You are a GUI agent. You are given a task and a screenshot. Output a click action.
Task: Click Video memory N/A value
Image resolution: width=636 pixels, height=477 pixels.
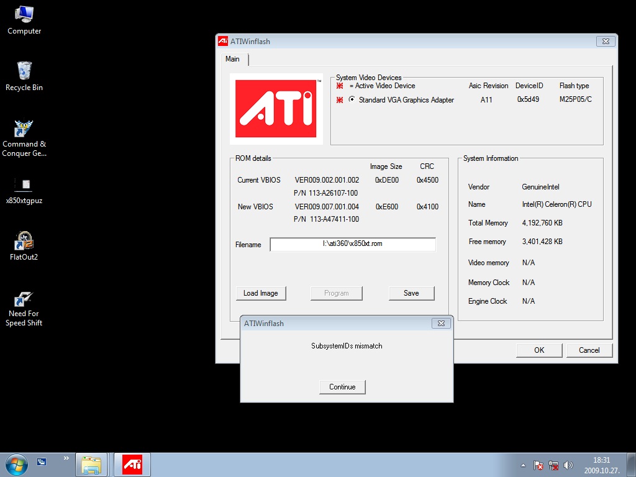[x=529, y=263]
